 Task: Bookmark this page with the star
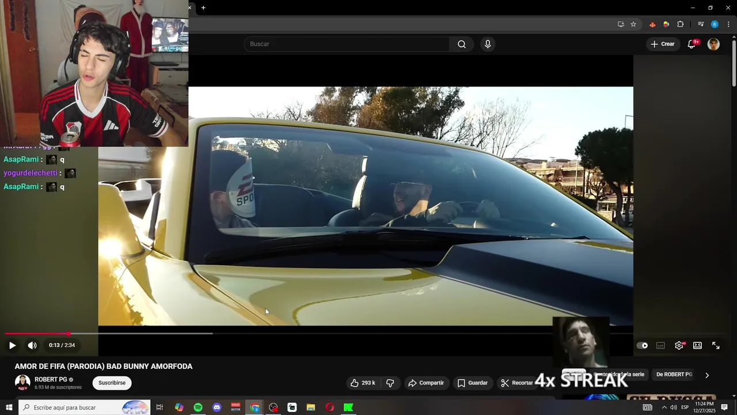click(633, 24)
